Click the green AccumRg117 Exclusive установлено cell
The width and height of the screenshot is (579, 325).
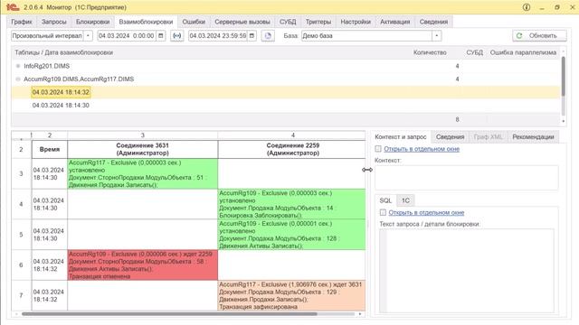(143, 173)
